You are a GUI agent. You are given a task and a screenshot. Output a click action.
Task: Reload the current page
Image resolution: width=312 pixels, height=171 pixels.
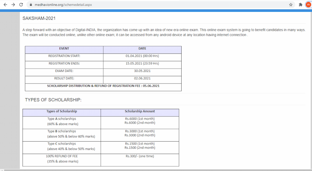(x=21, y=5)
